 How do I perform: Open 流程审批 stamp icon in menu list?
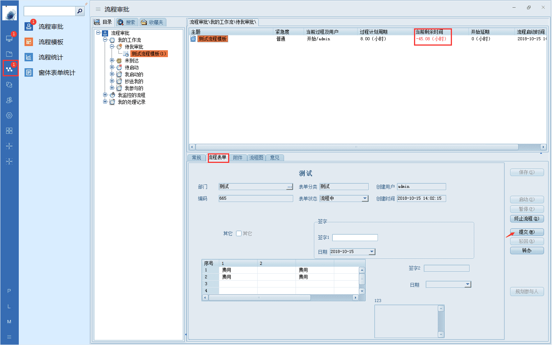29,26
